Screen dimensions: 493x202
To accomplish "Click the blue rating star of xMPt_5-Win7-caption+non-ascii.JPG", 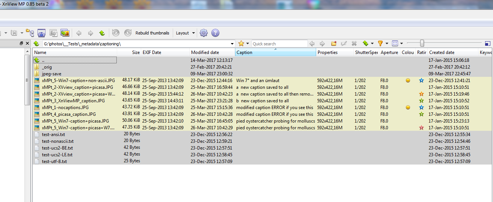I will click(x=421, y=81).
